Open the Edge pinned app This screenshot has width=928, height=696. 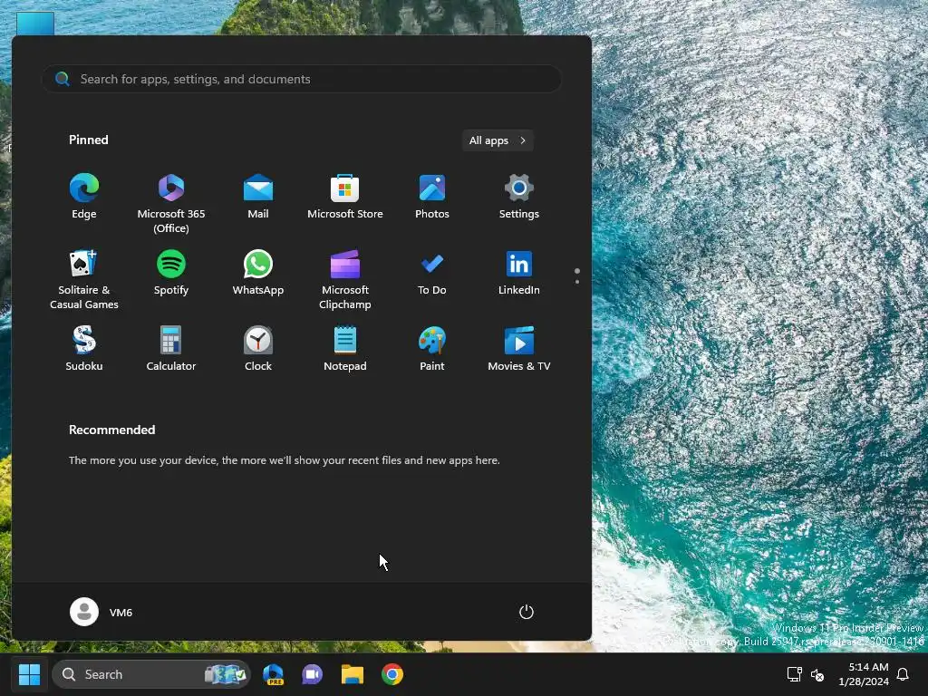pyautogui.click(x=84, y=197)
